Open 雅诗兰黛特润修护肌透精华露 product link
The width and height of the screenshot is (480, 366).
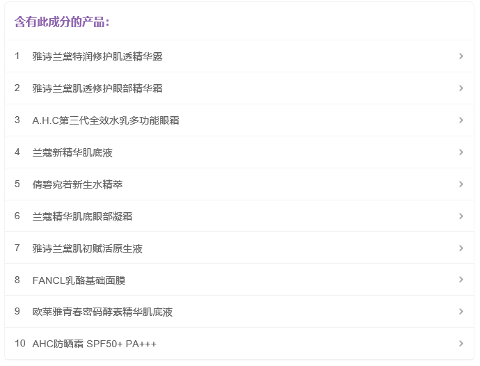[97, 56]
